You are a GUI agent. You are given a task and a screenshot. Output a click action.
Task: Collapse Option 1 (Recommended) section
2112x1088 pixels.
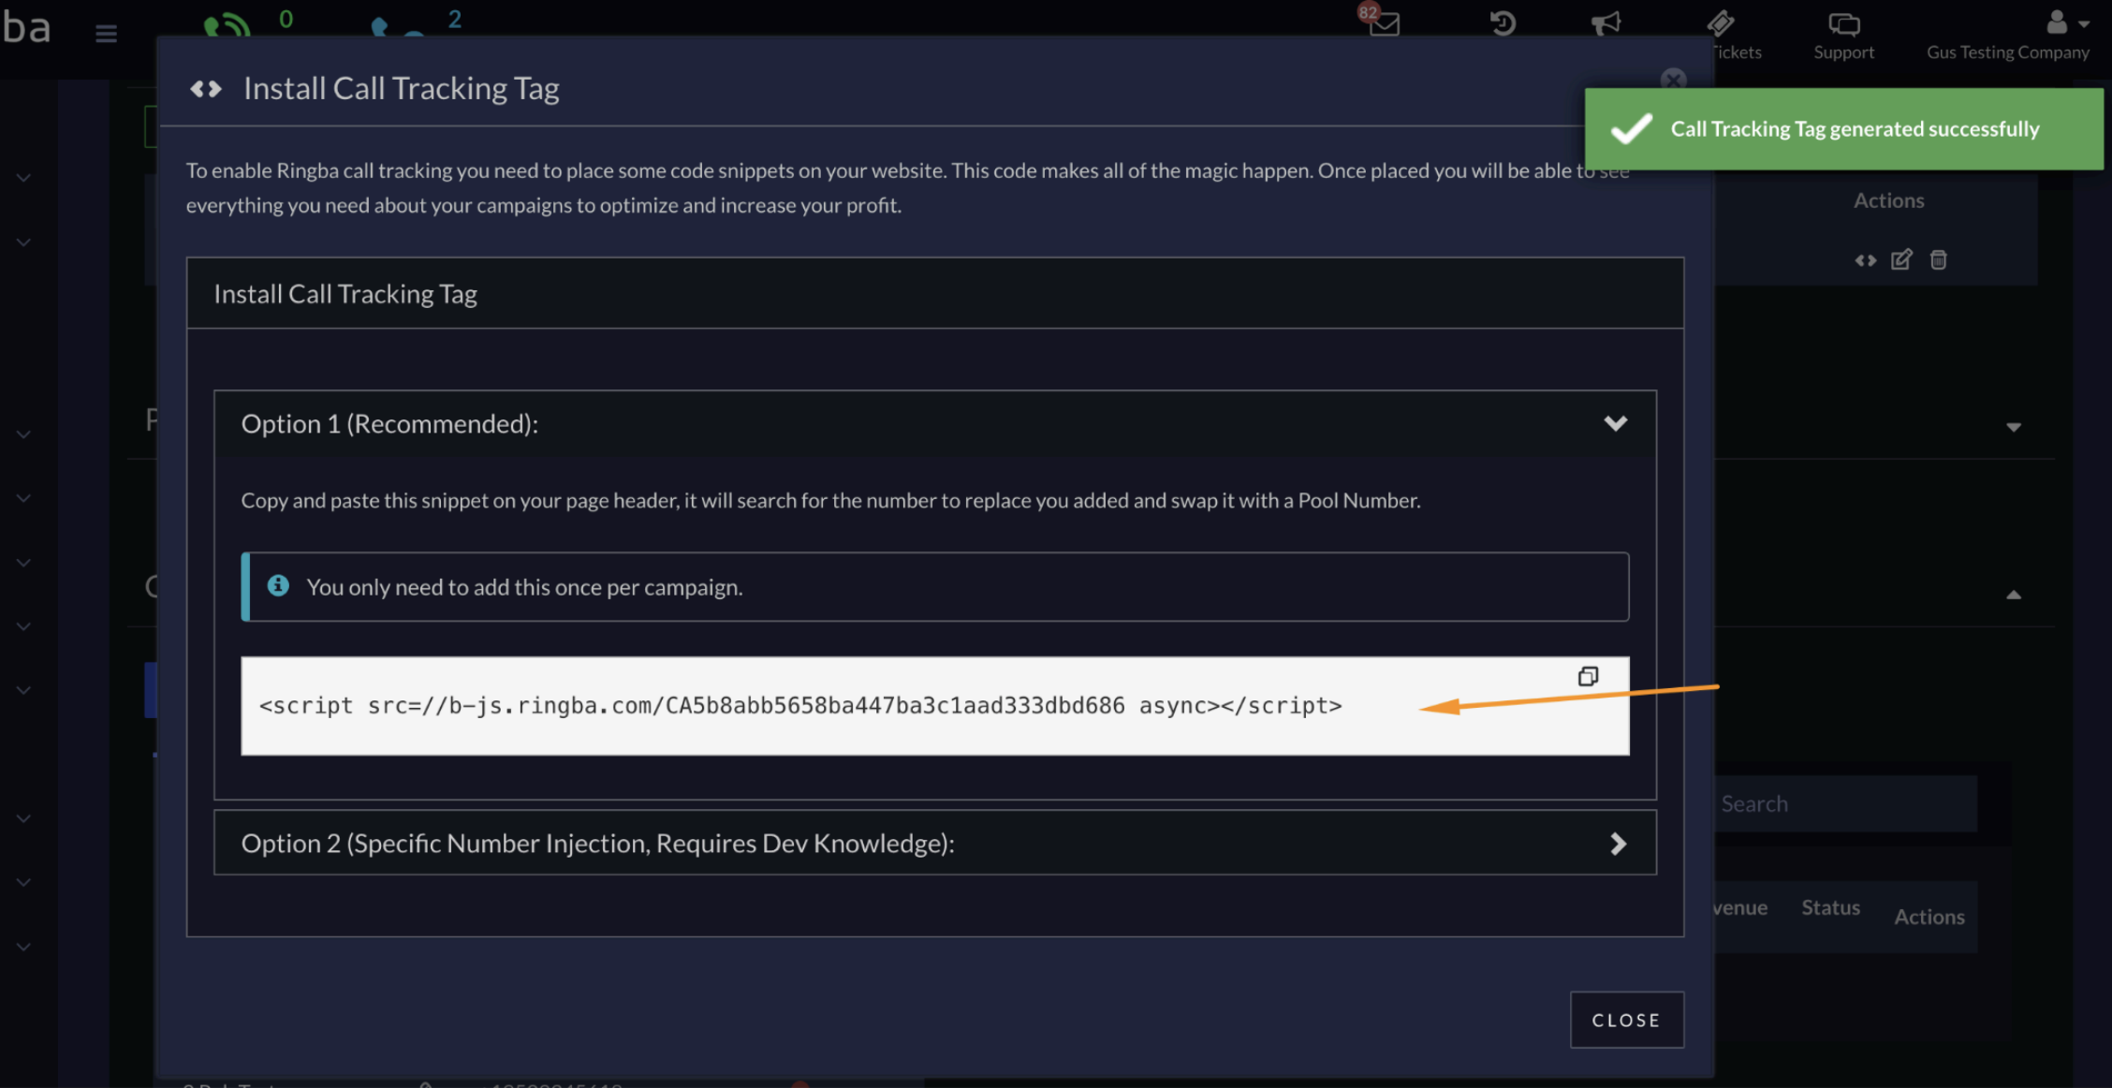pyautogui.click(x=1615, y=423)
